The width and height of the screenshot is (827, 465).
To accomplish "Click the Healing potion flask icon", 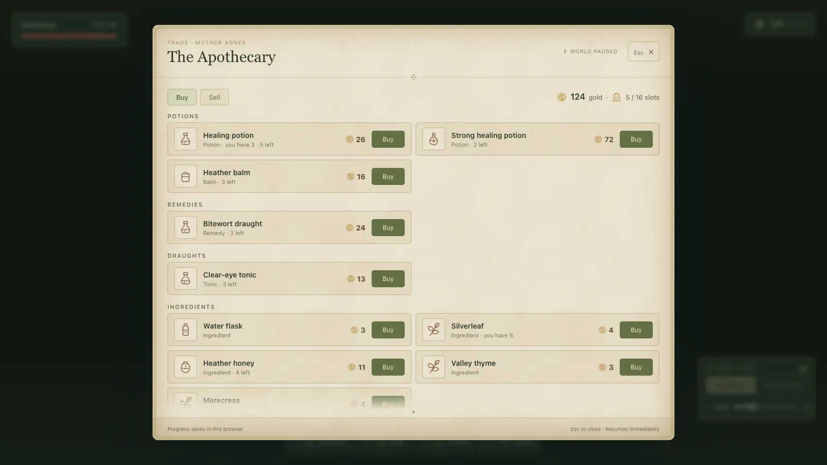I will 186,139.
